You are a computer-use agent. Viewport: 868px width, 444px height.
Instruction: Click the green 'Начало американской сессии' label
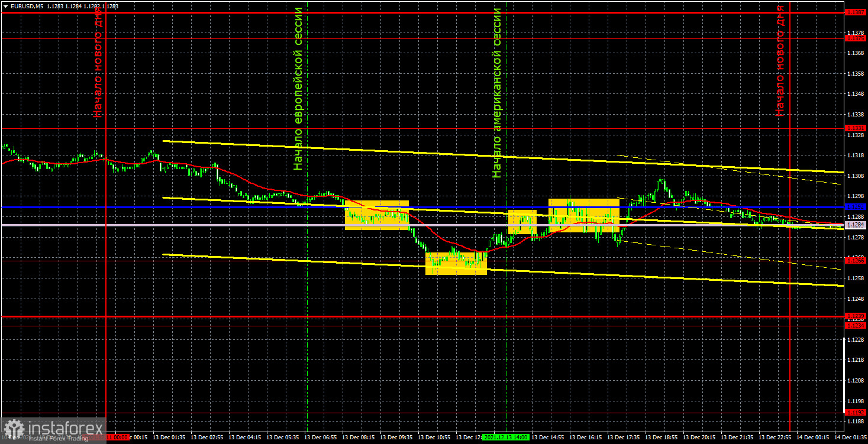497,93
